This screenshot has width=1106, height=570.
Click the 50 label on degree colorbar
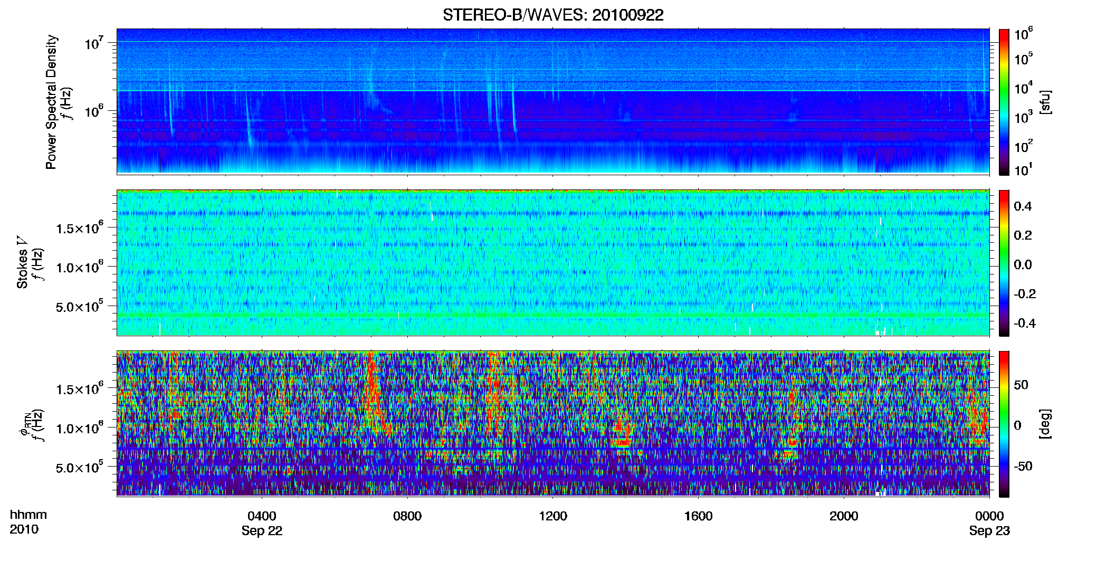click(x=1021, y=385)
